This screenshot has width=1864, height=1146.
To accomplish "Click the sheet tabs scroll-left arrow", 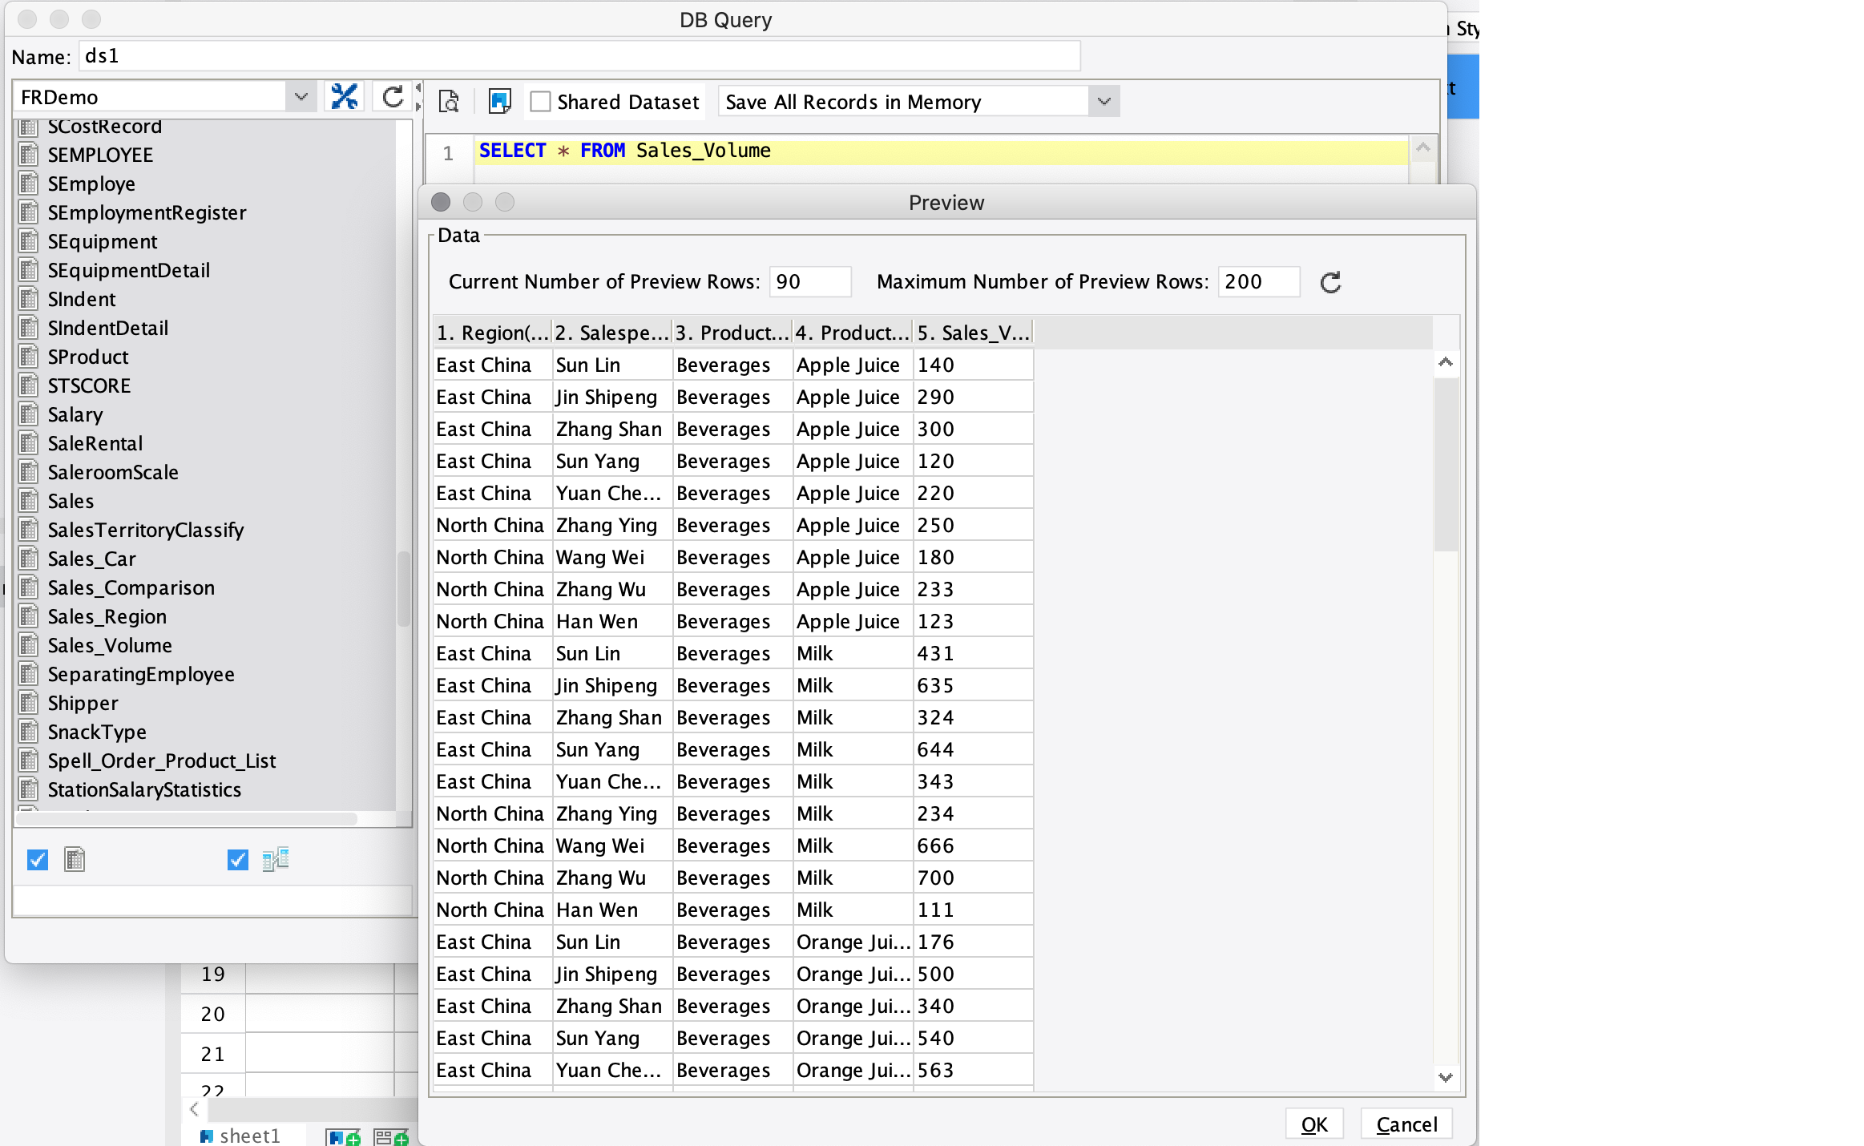I will pyautogui.click(x=194, y=1109).
